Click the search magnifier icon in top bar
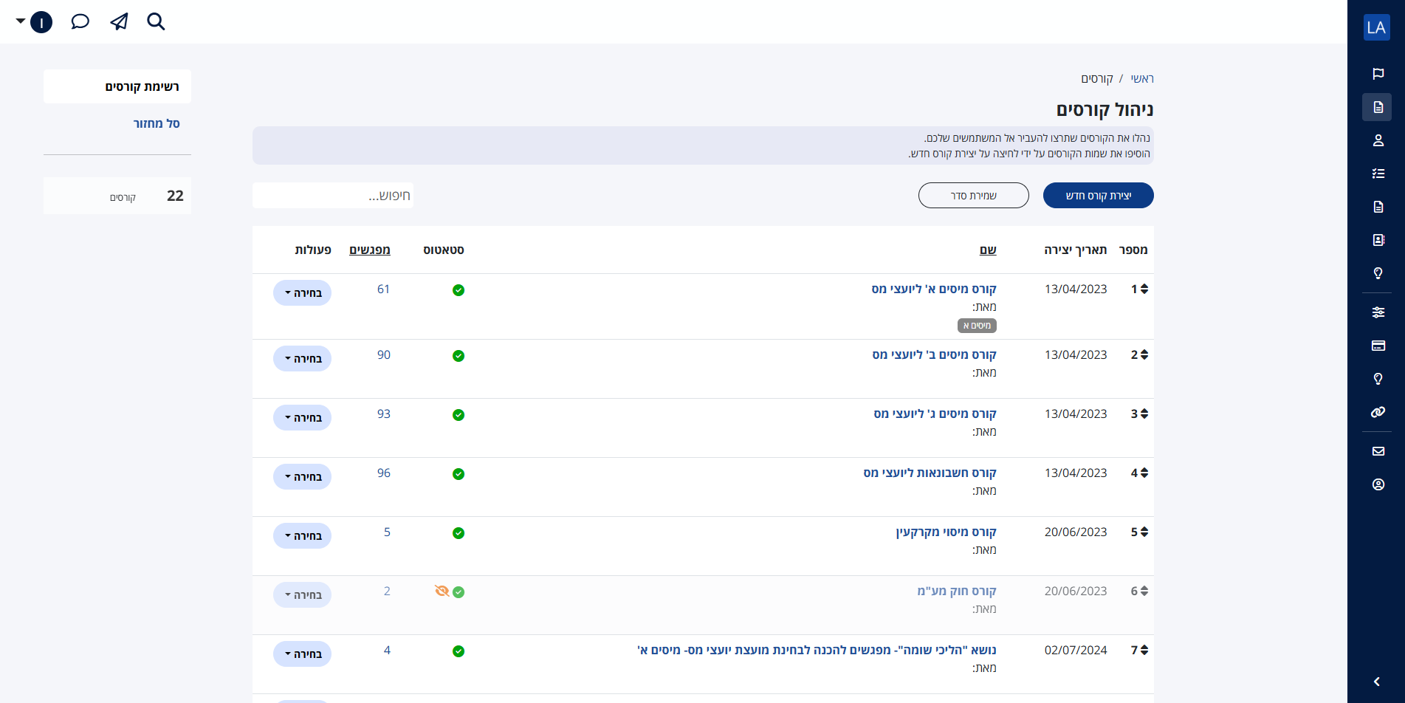The height and width of the screenshot is (703, 1405). tap(156, 22)
